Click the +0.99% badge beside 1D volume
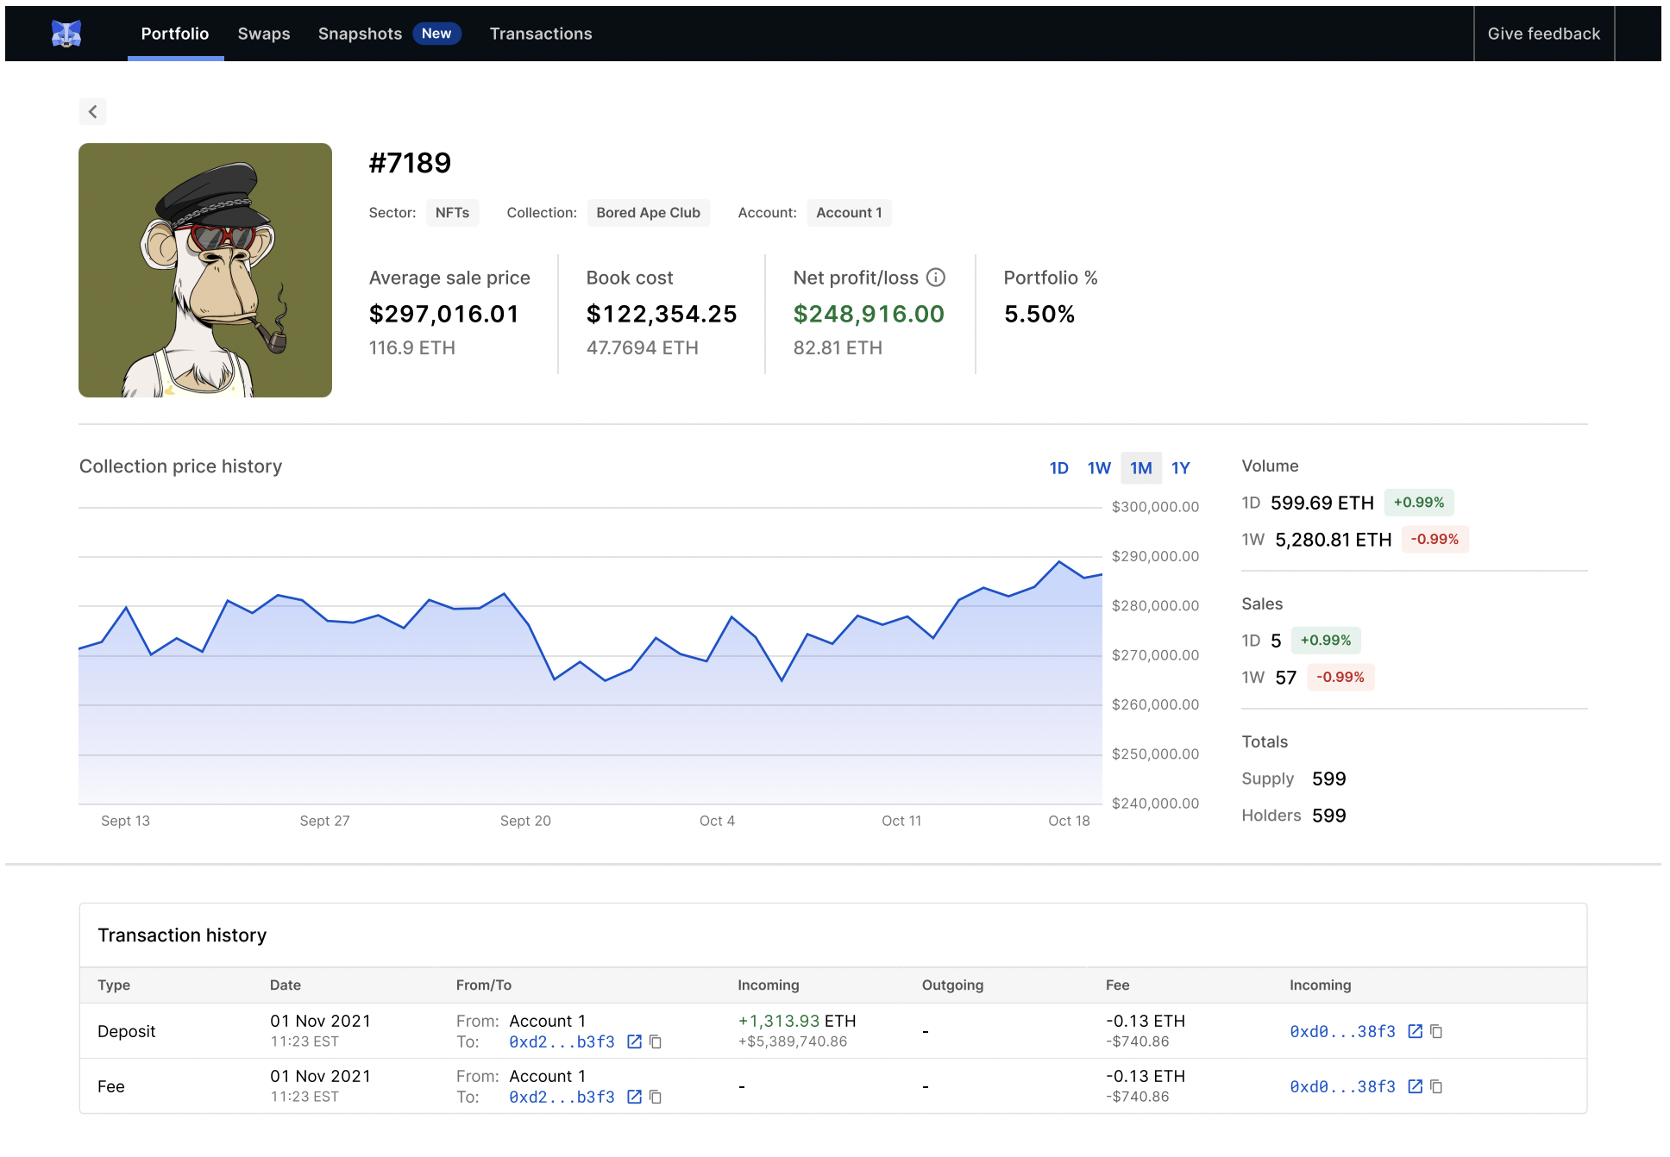 coord(1419,503)
